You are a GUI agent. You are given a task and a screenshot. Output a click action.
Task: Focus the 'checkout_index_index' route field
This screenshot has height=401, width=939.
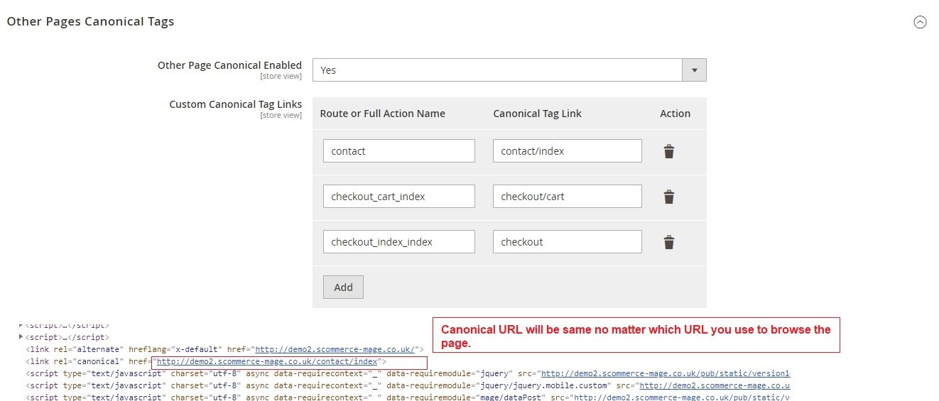[398, 242]
